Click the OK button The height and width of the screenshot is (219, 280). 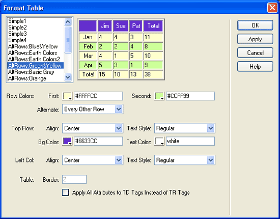tap(255, 25)
